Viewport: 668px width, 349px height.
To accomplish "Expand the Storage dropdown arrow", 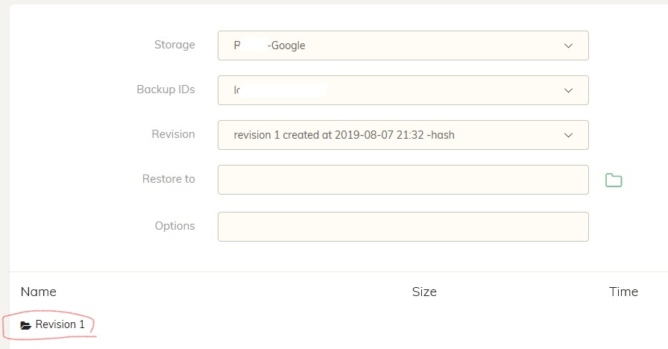I will (568, 45).
